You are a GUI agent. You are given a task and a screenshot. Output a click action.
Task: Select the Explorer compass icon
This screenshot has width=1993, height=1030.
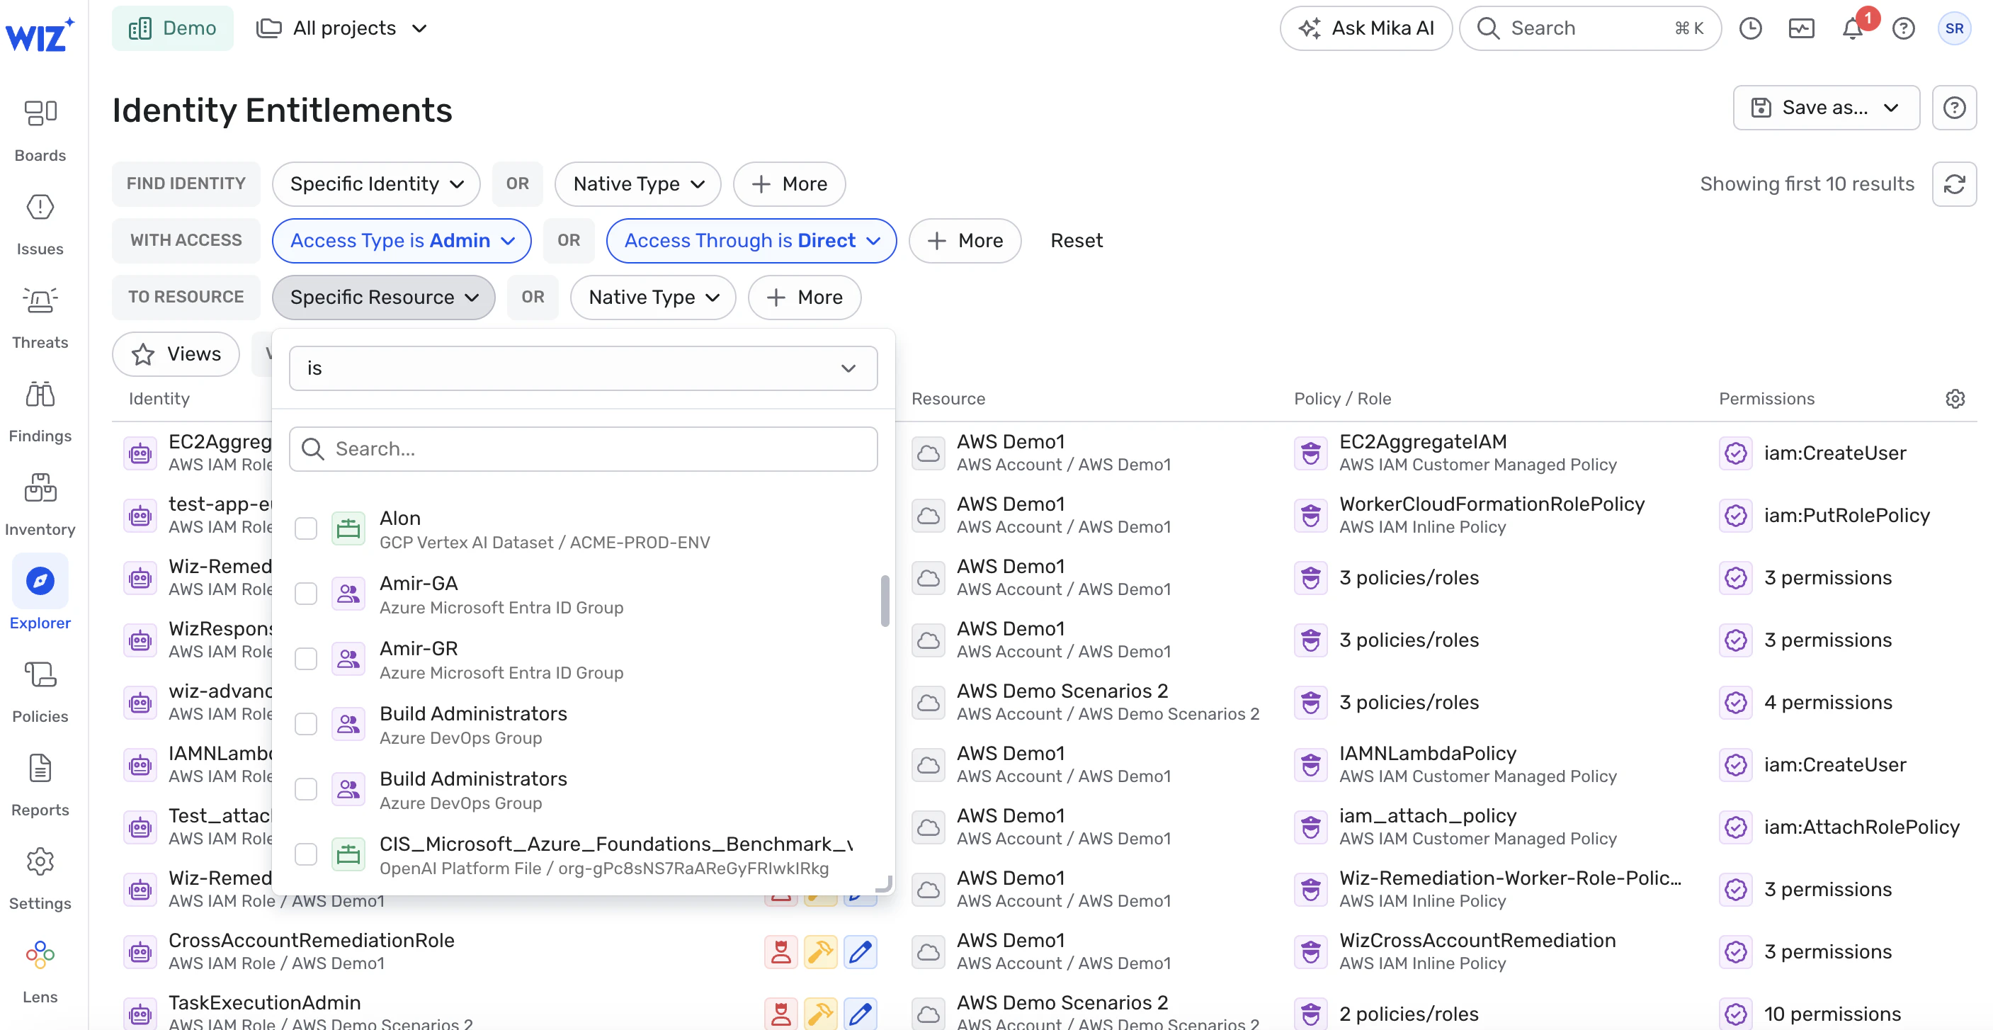[40, 580]
